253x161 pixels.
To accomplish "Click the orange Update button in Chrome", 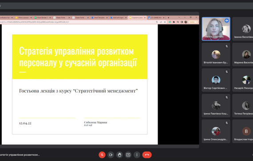I will tap(193, 22).
